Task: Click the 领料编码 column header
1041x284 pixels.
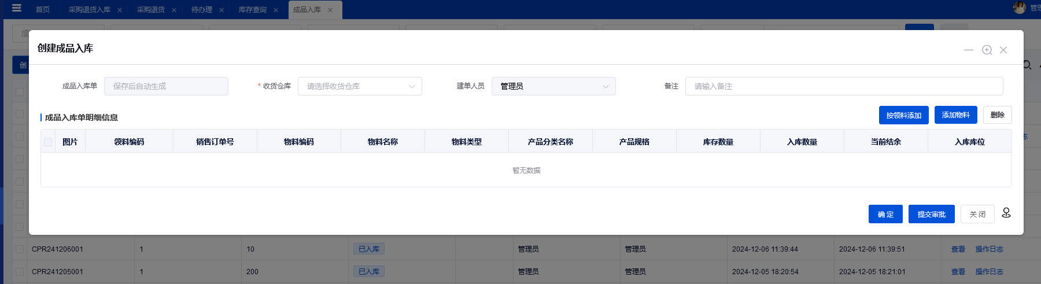Action: pos(129,142)
